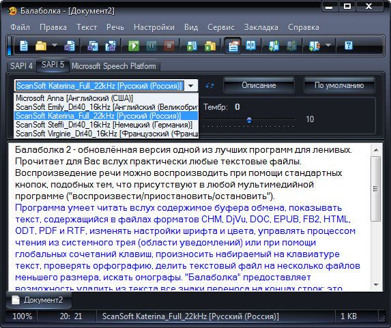Open Help via the question mark icon
Image resolution: width=391 pixels, height=328 pixels.
pyautogui.click(x=349, y=46)
